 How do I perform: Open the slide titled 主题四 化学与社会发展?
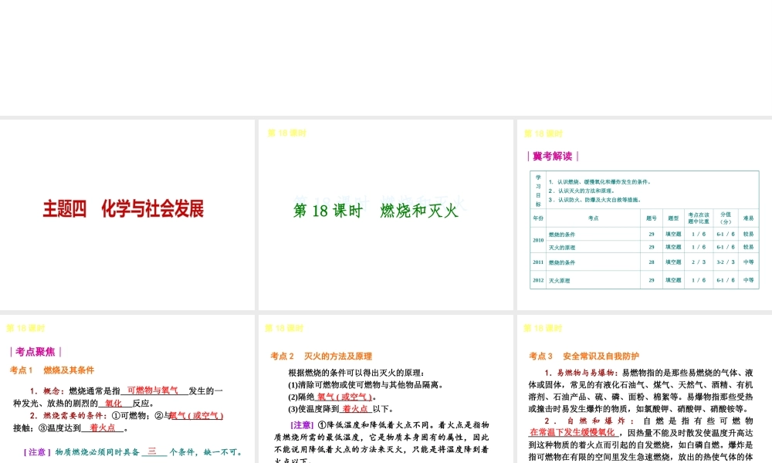point(127,215)
